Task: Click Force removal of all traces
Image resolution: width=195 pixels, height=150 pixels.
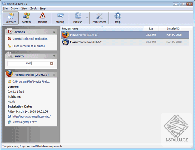Action: 28,46
